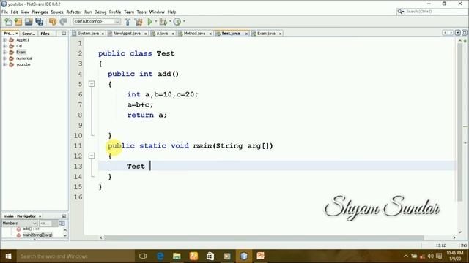
Task: Run the project with the green play icon
Action: tap(149, 21)
